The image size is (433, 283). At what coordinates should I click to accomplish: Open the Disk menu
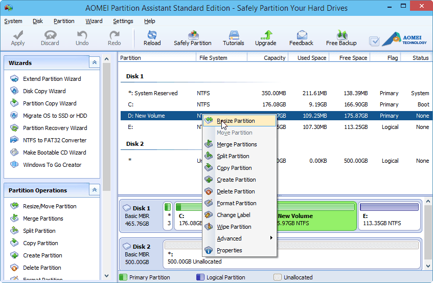pos(37,21)
